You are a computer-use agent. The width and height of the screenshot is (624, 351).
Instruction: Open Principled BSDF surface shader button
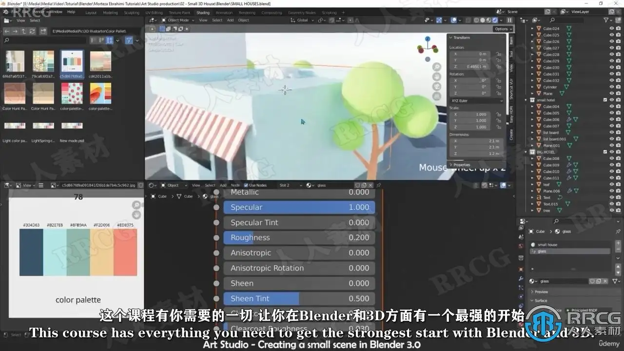point(589,310)
